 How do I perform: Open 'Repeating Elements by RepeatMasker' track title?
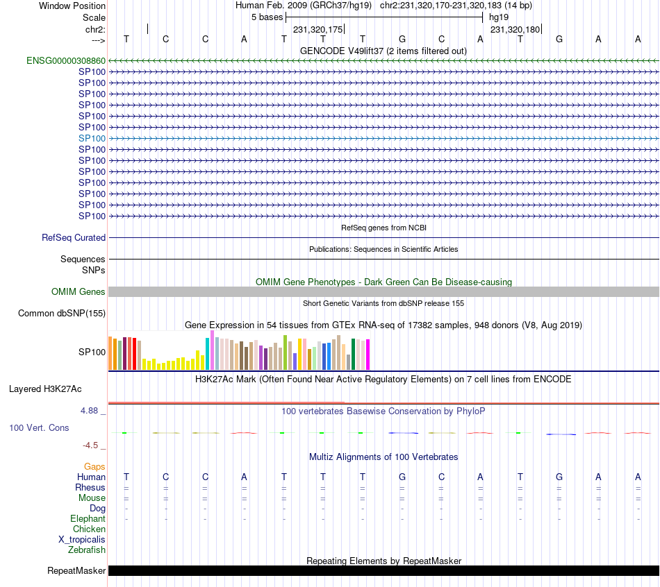[x=383, y=561]
